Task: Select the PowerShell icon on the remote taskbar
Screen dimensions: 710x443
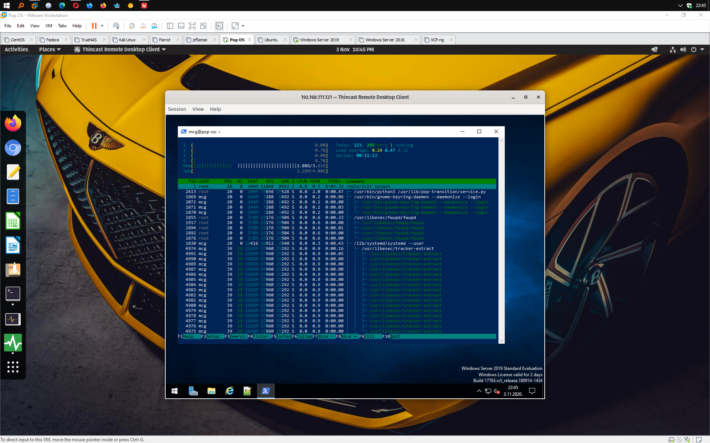Action: coord(266,391)
